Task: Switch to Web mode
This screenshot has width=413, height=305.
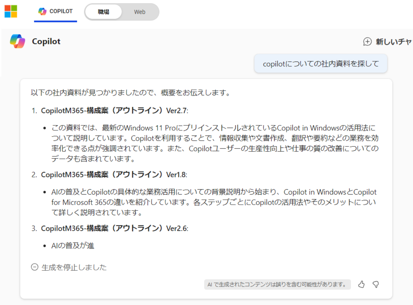Action: [139, 12]
